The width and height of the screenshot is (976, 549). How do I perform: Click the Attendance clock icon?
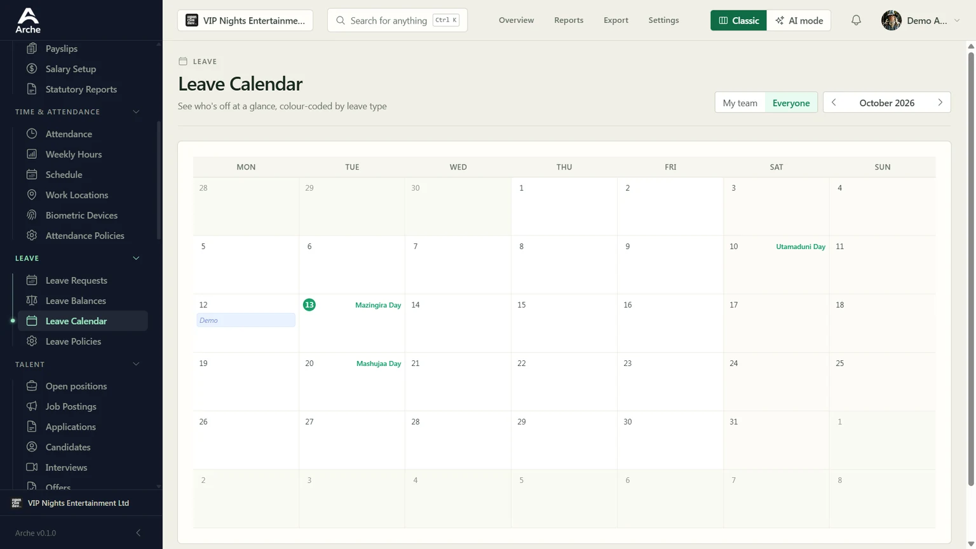click(32, 133)
